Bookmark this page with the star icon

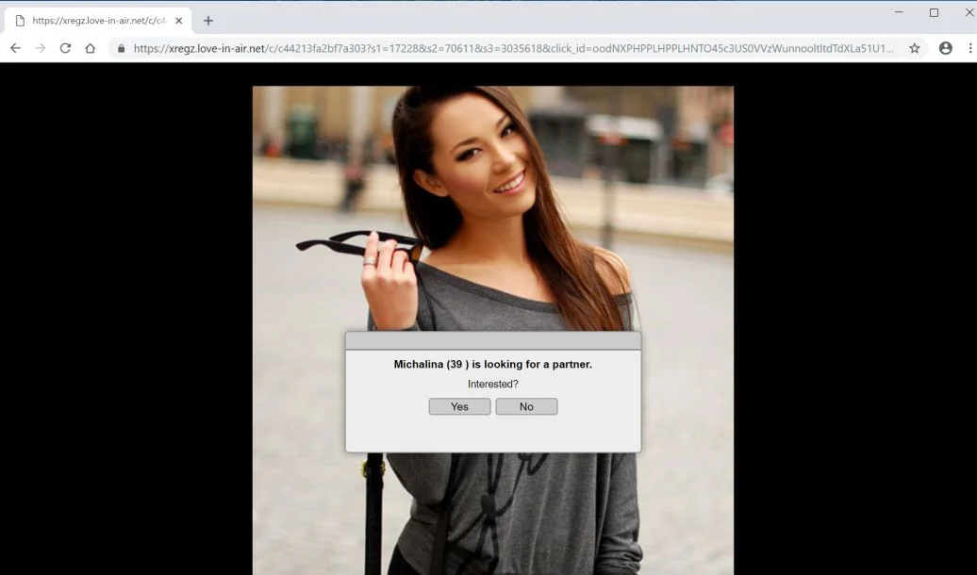914,48
